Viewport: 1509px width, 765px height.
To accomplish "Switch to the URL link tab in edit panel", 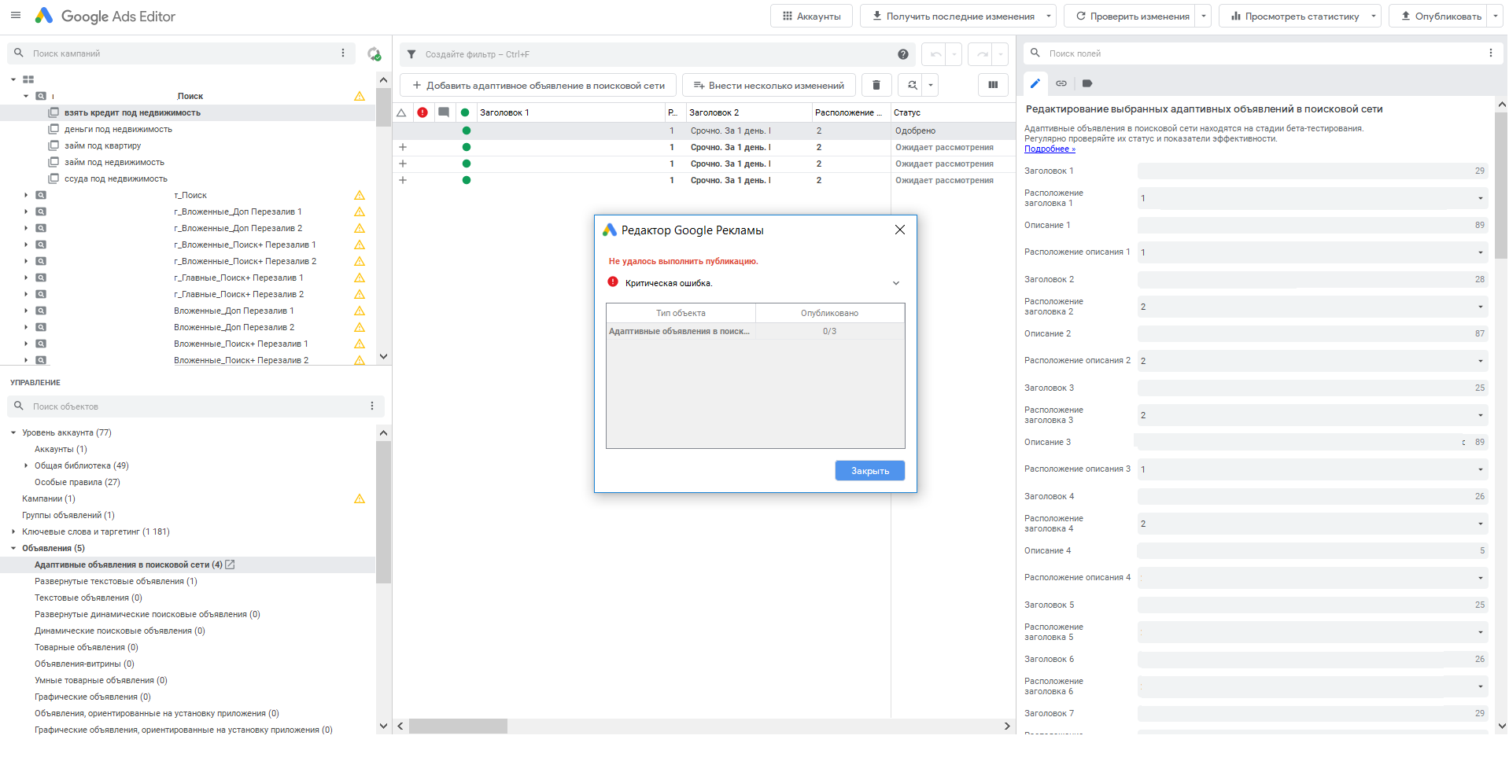I will [x=1061, y=83].
